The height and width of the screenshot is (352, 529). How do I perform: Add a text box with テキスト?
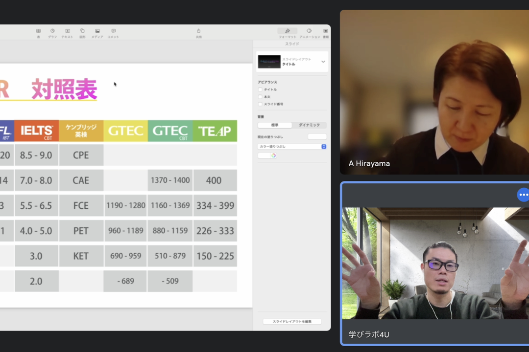[x=67, y=33]
